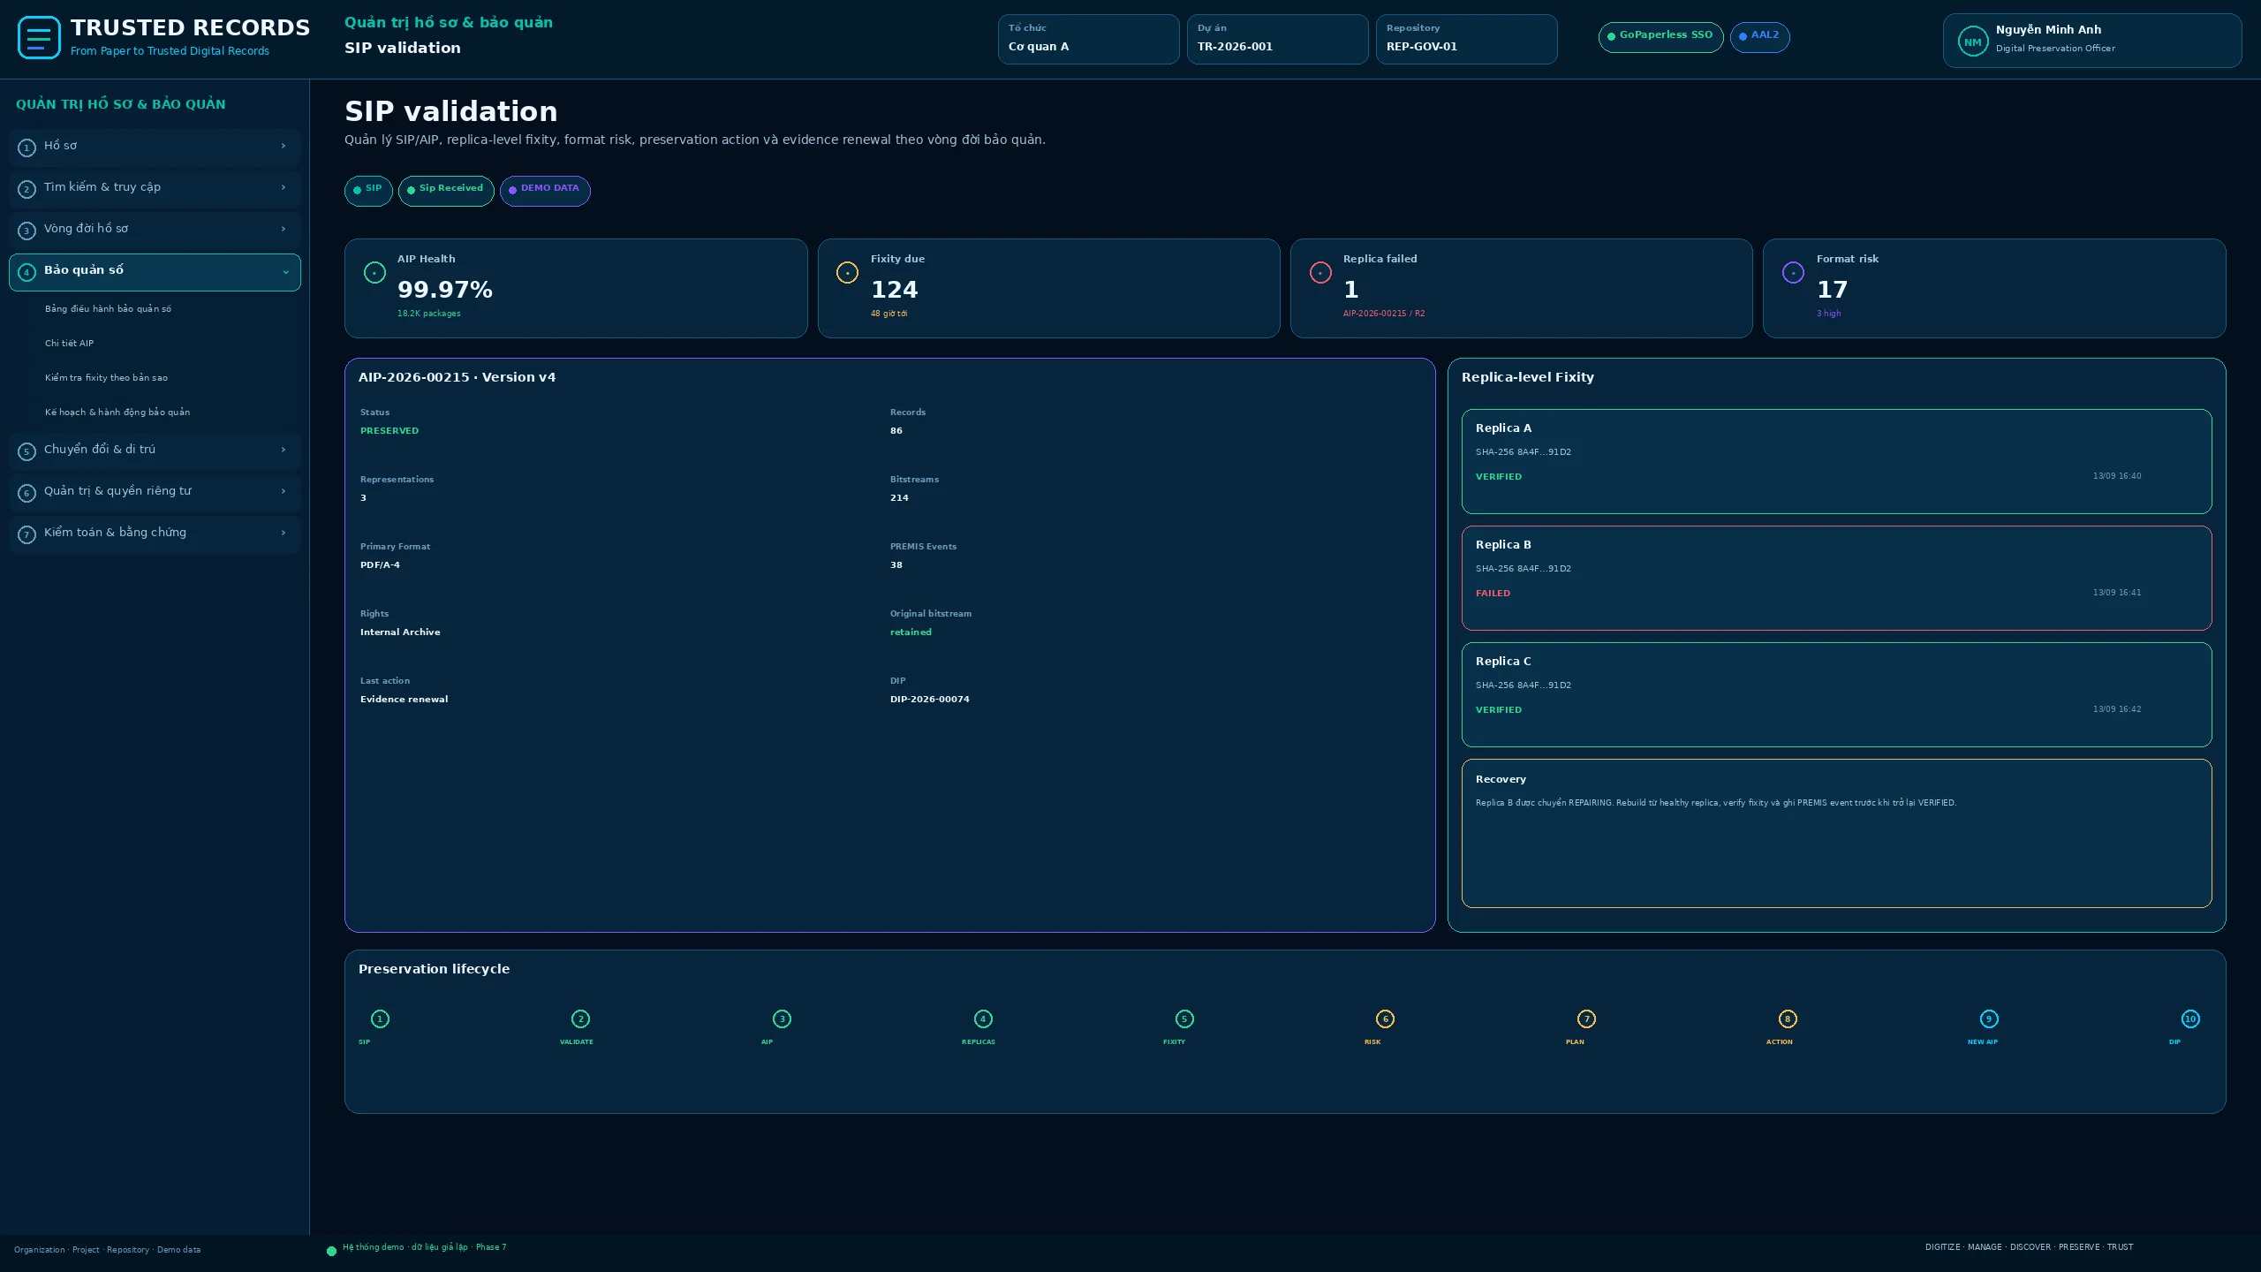Click the DIP-2026-00074 value
Image resolution: width=2261 pixels, height=1272 pixels.
click(929, 700)
